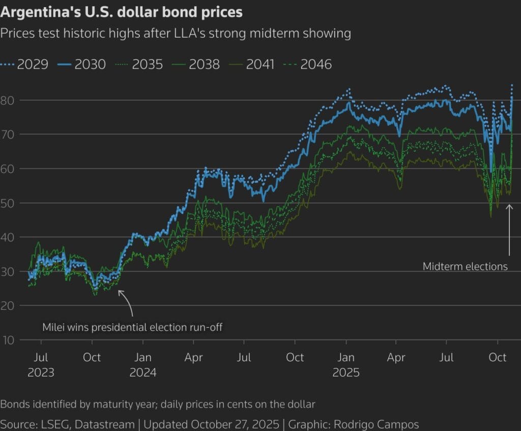Click the chart title about Argentina's bond prices
Image resolution: width=521 pixels, height=431 pixels.
pyautogui.click(x=122, y=12)
